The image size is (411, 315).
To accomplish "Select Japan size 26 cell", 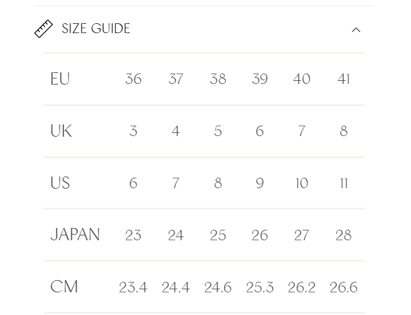I will (x=259, y=235).
